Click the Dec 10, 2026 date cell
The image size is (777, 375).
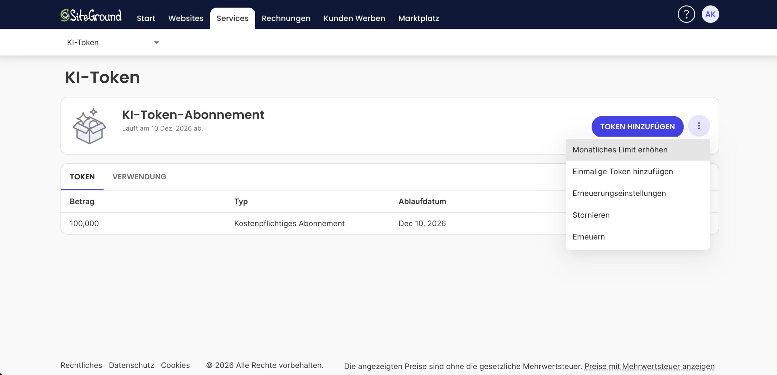pyautogui.click(x=422, y=224)
